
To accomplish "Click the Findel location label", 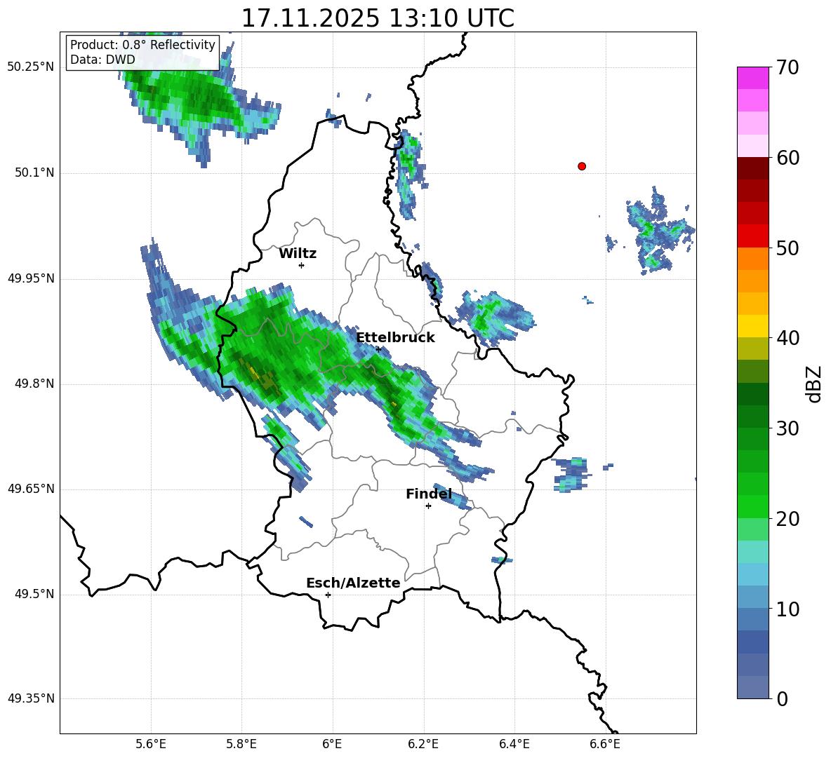I will click(x=429, y=494).
